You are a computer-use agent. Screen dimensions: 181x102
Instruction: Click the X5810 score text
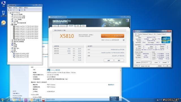point(67,36)
